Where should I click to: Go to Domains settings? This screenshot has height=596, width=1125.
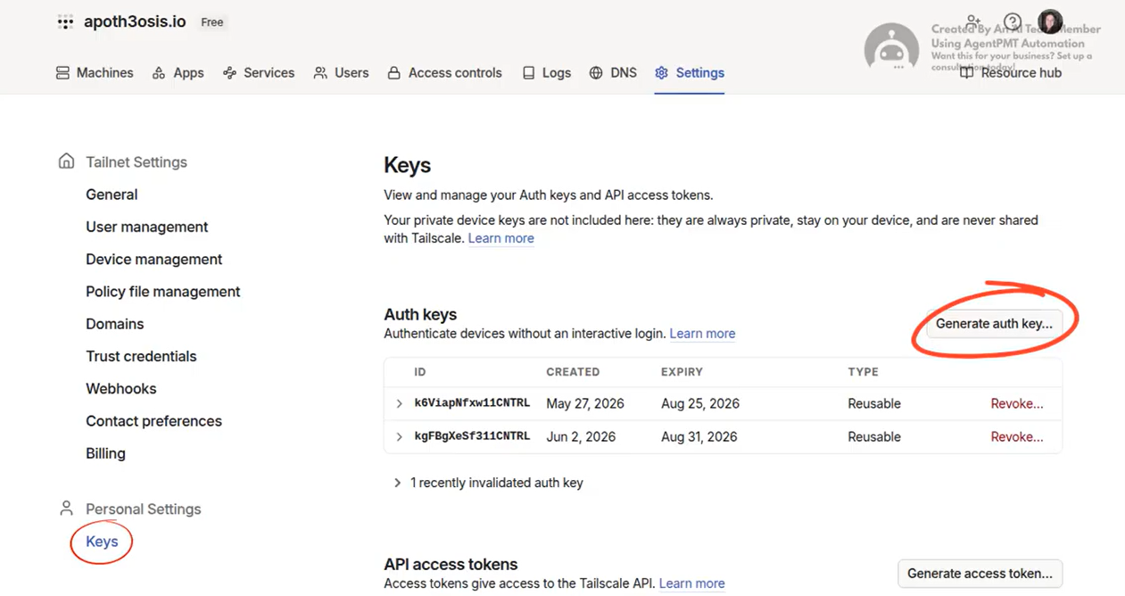[x=115, y=324]
